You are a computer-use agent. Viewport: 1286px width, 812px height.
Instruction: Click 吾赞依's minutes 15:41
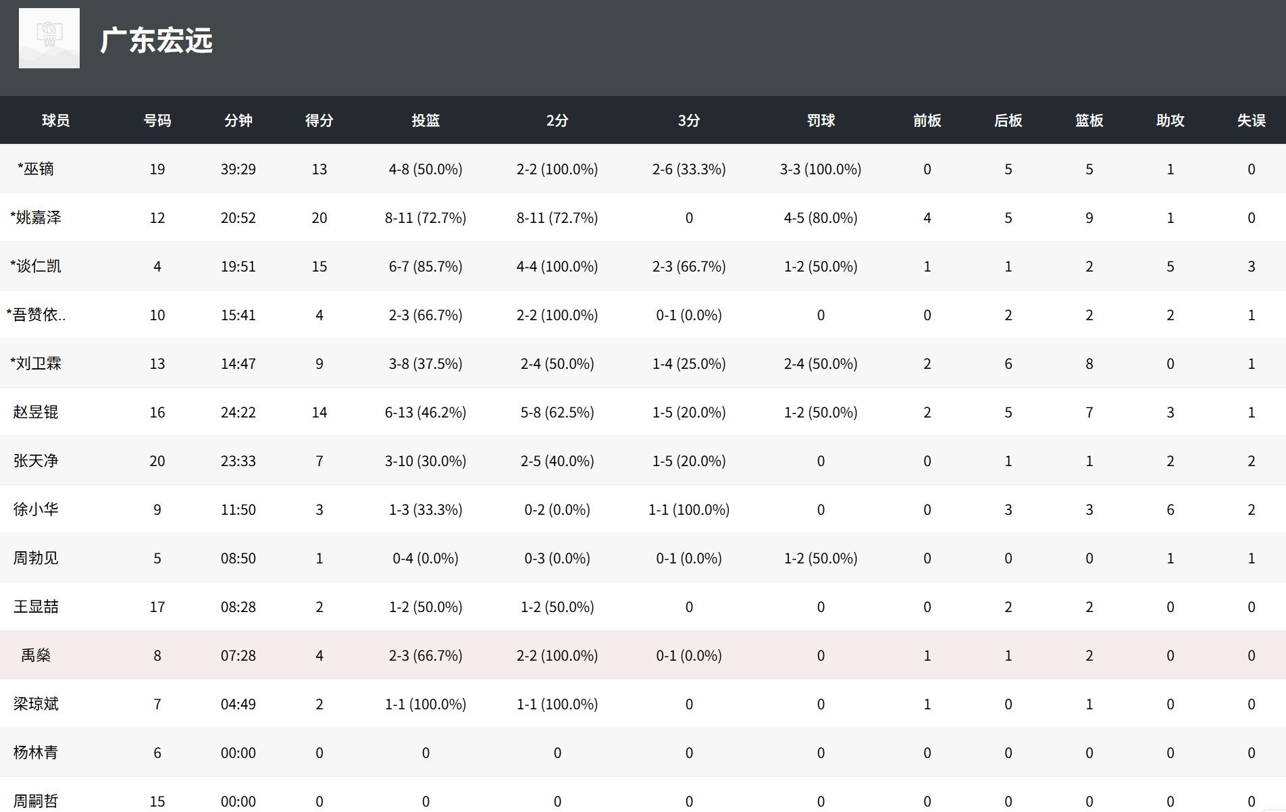[x=238, y=315]
